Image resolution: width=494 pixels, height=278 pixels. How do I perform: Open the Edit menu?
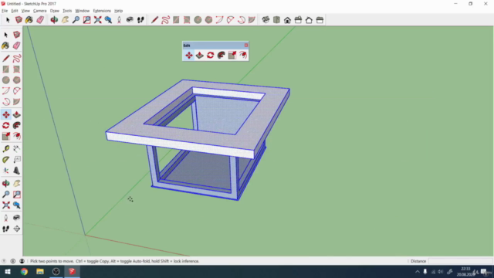(15, 11)
